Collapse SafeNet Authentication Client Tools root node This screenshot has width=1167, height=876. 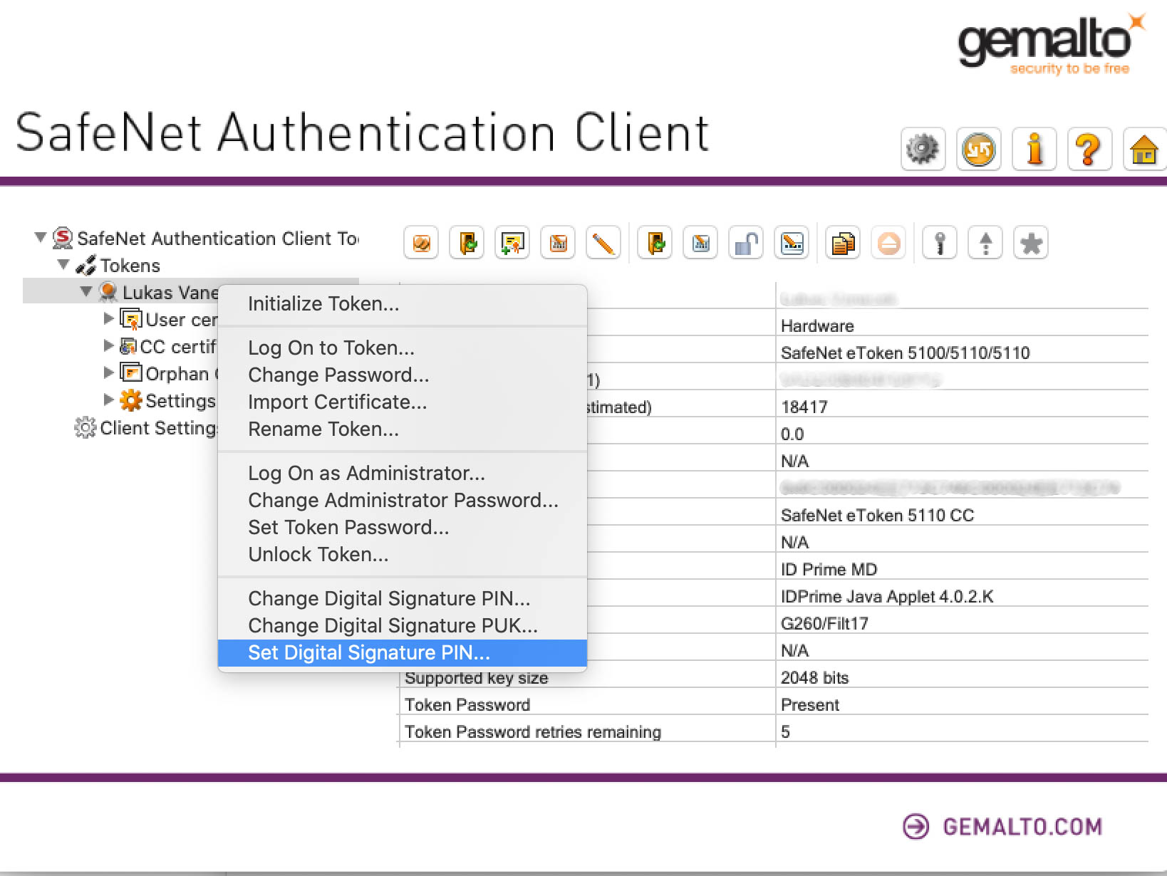click(41, 237)
